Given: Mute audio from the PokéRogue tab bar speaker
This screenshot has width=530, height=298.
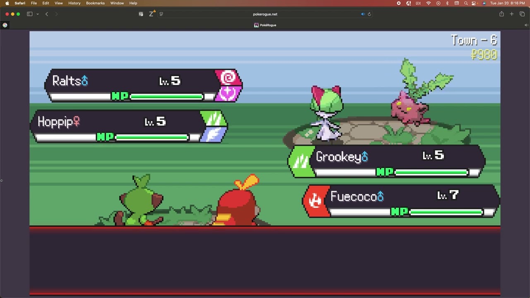Looking at the screenshot, I should pyautogui.click(x=526, y=25).
